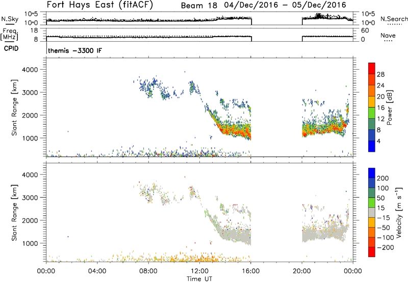
Task: Click the 24 label on Power colorbar
Action: (x=380, y=86)
